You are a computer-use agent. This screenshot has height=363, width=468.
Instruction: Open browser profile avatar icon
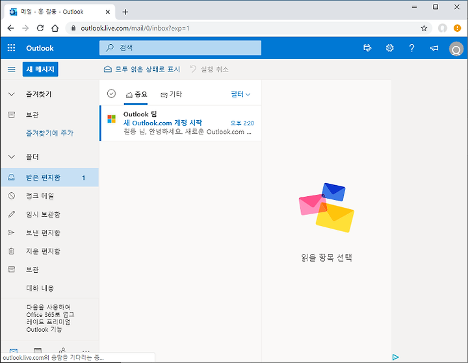(x=443, y=29)
